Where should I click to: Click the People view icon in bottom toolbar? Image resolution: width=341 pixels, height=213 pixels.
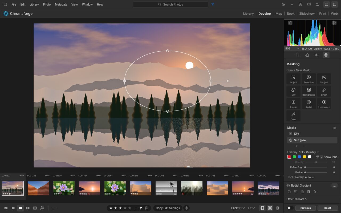(x=42, y=208)
